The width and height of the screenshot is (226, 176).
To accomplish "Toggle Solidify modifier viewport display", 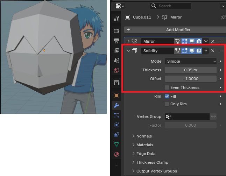I will (192, 51).
